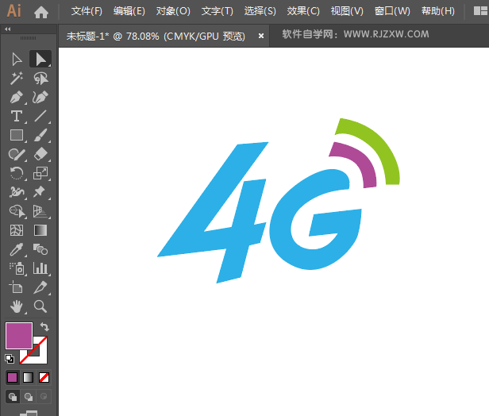Pick the Paintbrush tool
The height and width of the screenshot is (416, 489).
point(40,135)
